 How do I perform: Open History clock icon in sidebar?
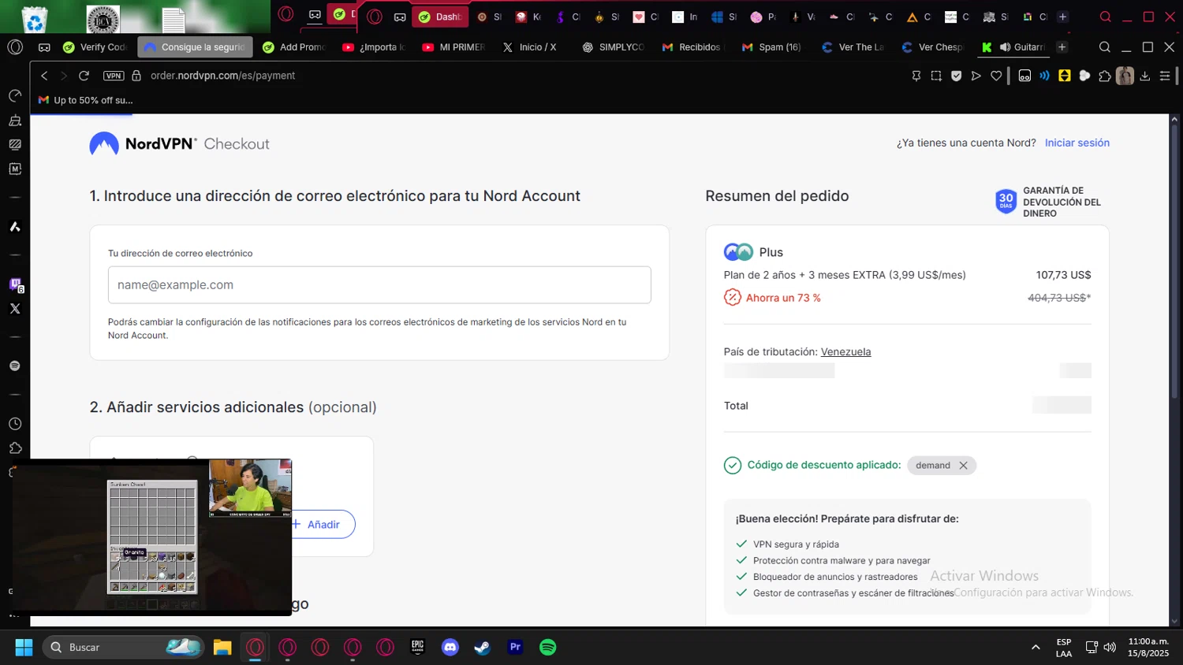[x=15, y=424]
